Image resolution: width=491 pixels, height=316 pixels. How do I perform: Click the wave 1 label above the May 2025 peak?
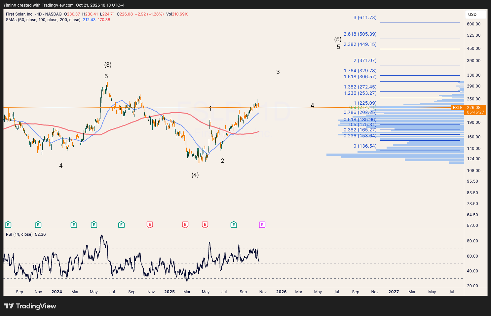[210, 109]
